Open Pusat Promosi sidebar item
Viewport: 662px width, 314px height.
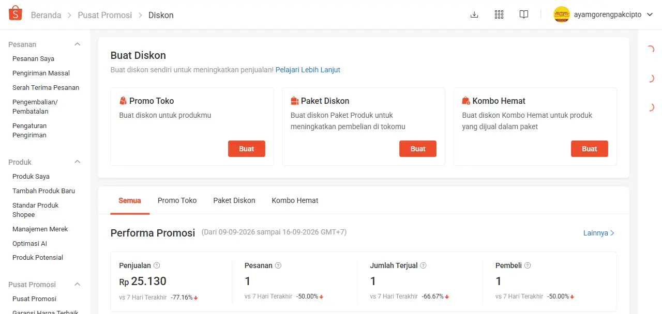34,299
